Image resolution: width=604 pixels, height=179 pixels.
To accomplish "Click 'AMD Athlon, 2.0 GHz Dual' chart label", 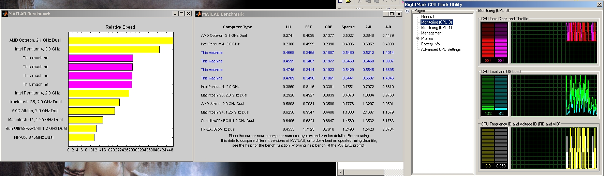I will (35, 111).
